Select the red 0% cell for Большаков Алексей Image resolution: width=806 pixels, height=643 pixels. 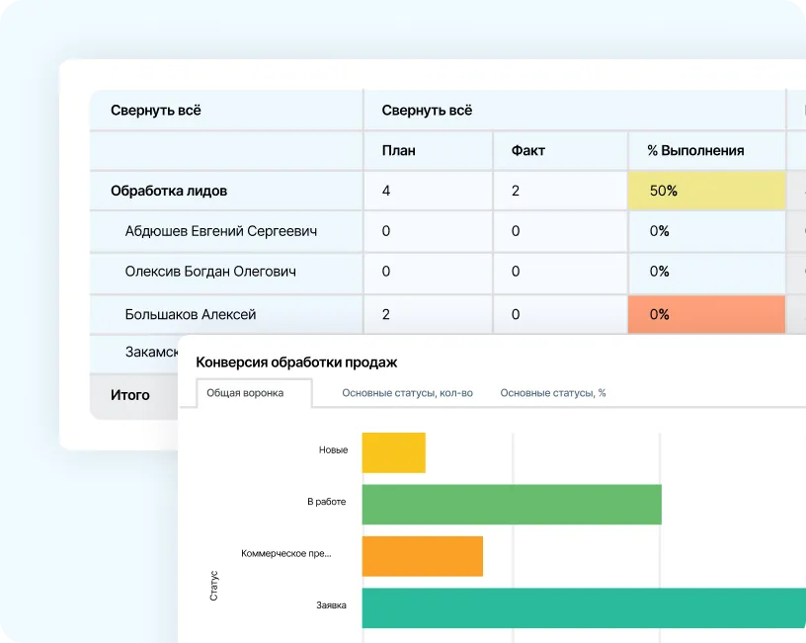[706, 314]
